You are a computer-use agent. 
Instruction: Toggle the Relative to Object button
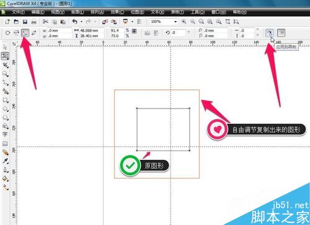(281, 33)
